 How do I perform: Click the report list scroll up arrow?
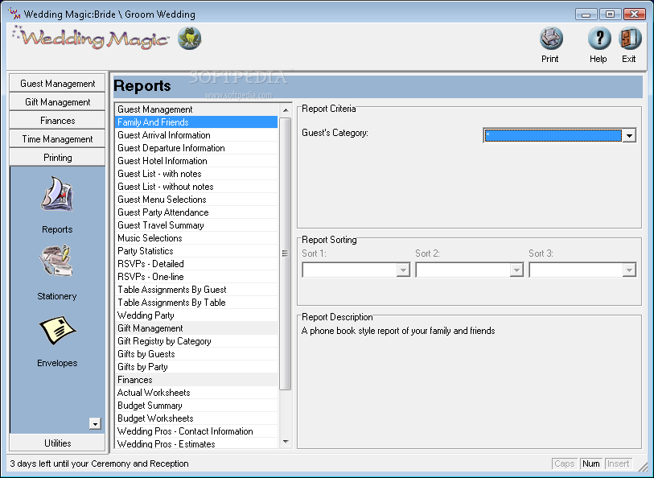(286, 110)
